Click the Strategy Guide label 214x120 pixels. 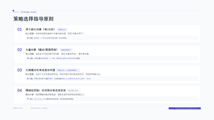coord(28,12)
